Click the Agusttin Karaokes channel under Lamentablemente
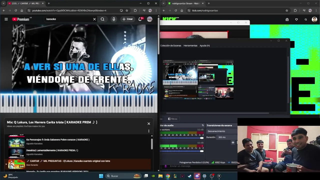The image size is (320, 180). (x=34, y=154)
